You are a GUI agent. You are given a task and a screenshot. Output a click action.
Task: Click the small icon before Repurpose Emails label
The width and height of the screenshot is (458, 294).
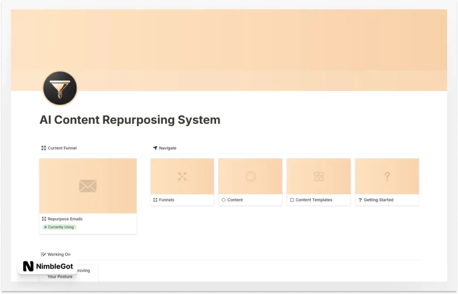pyautogui.click(x=44, y=219)
